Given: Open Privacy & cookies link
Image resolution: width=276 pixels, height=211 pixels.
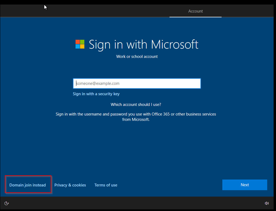Looking at the screenshot, I should [70, 185].
